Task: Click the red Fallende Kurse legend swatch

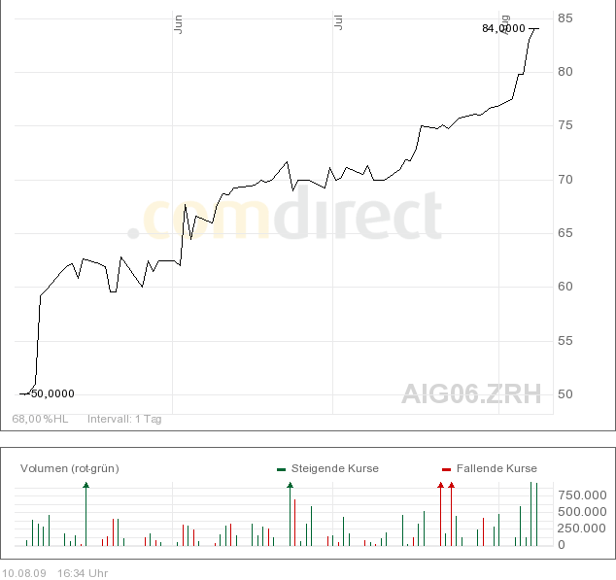Action: click(446, 469)
